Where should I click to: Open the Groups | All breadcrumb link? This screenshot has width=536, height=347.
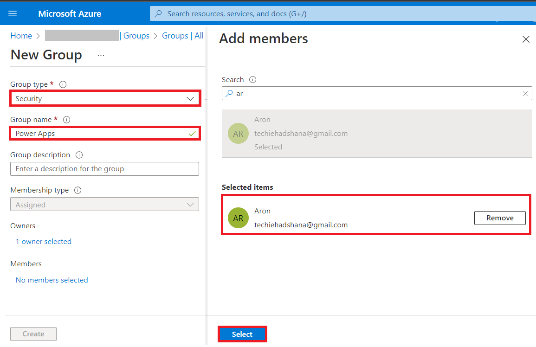(x=182, y=35)
